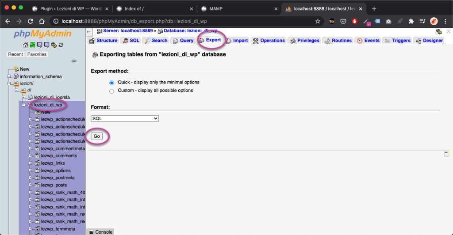Viewport: 453px width, 235px height.
Task: Open phpMyAdmin documentation question-mark icon
Action: pyautogui.click(x=39, y=45)
